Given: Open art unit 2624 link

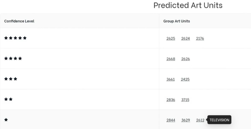Looking at the screenshot, I should click(x=185, y=38).
